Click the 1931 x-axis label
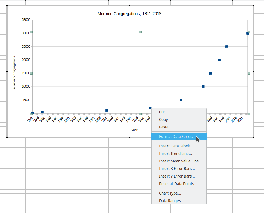Image resolution: width=264 pixels, height=213 pixels. (x=141, y=119)
